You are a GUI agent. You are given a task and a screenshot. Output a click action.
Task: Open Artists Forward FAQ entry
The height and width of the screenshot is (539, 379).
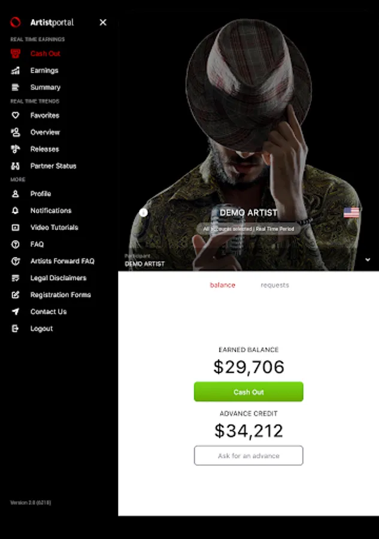point(62,261)
